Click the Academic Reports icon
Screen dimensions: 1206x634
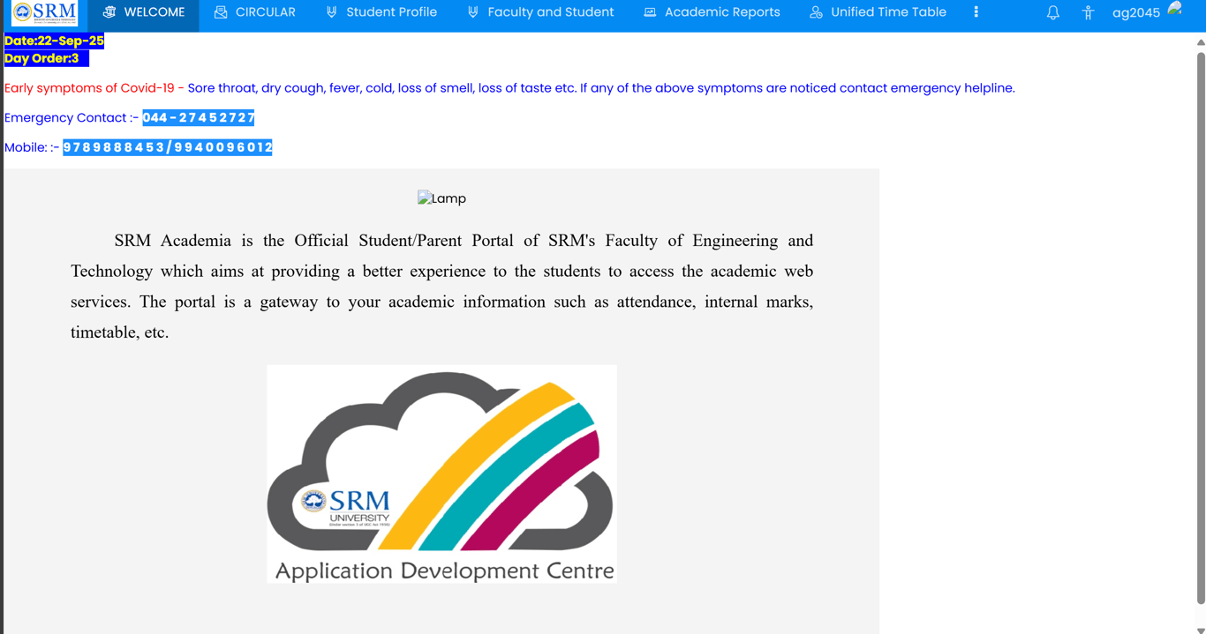tap(650, 12)
